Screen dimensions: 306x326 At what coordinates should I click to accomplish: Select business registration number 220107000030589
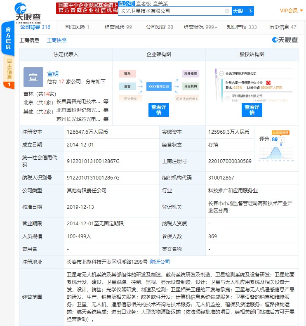click(x=230, y=161)
